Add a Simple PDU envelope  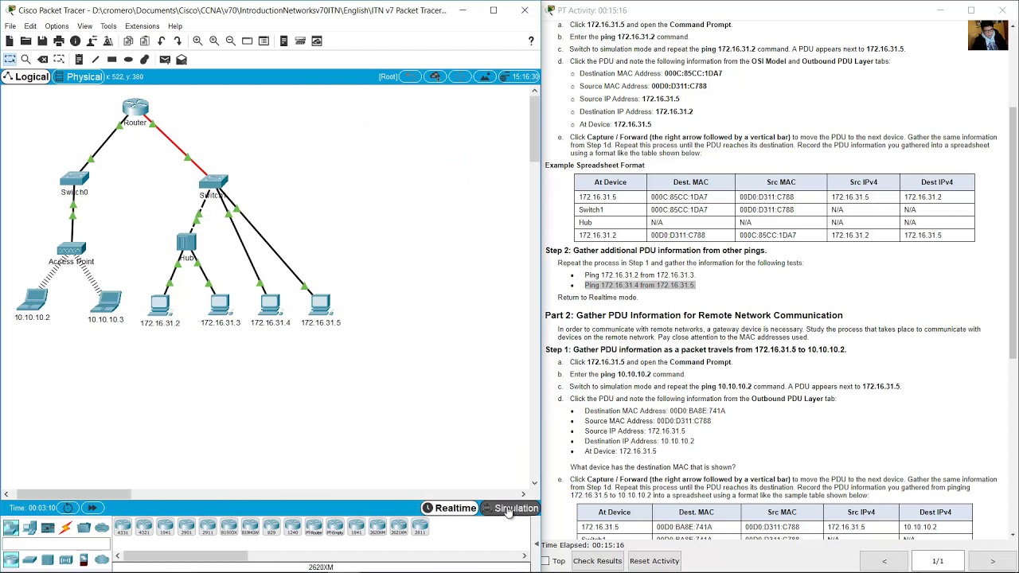coord(165,59)
